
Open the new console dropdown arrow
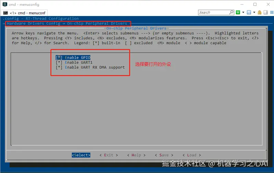pyautogui.click(x=243, y=12)
